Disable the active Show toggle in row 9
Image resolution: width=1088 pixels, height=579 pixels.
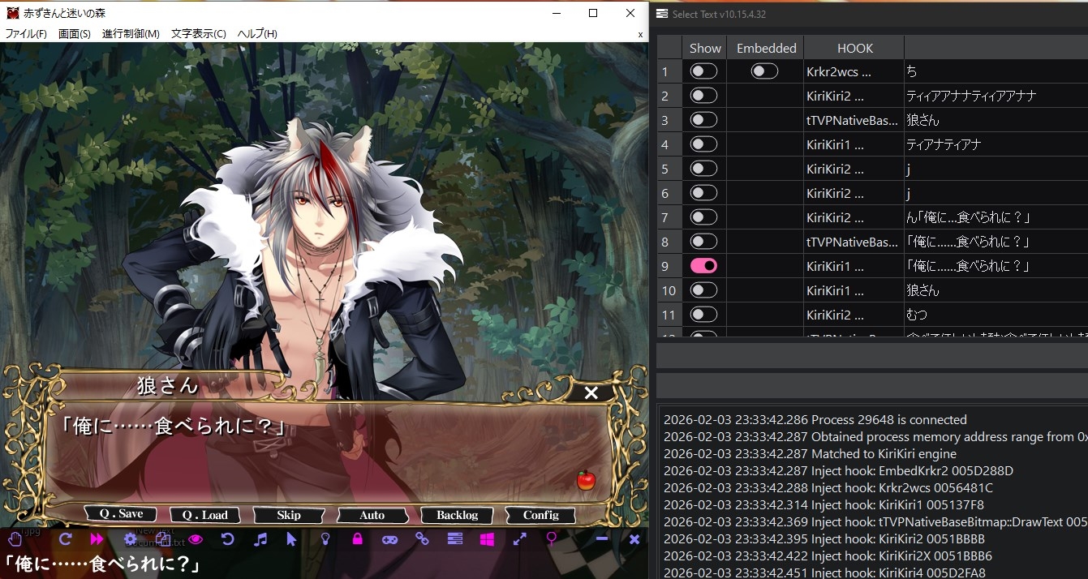tap(703, 266)
